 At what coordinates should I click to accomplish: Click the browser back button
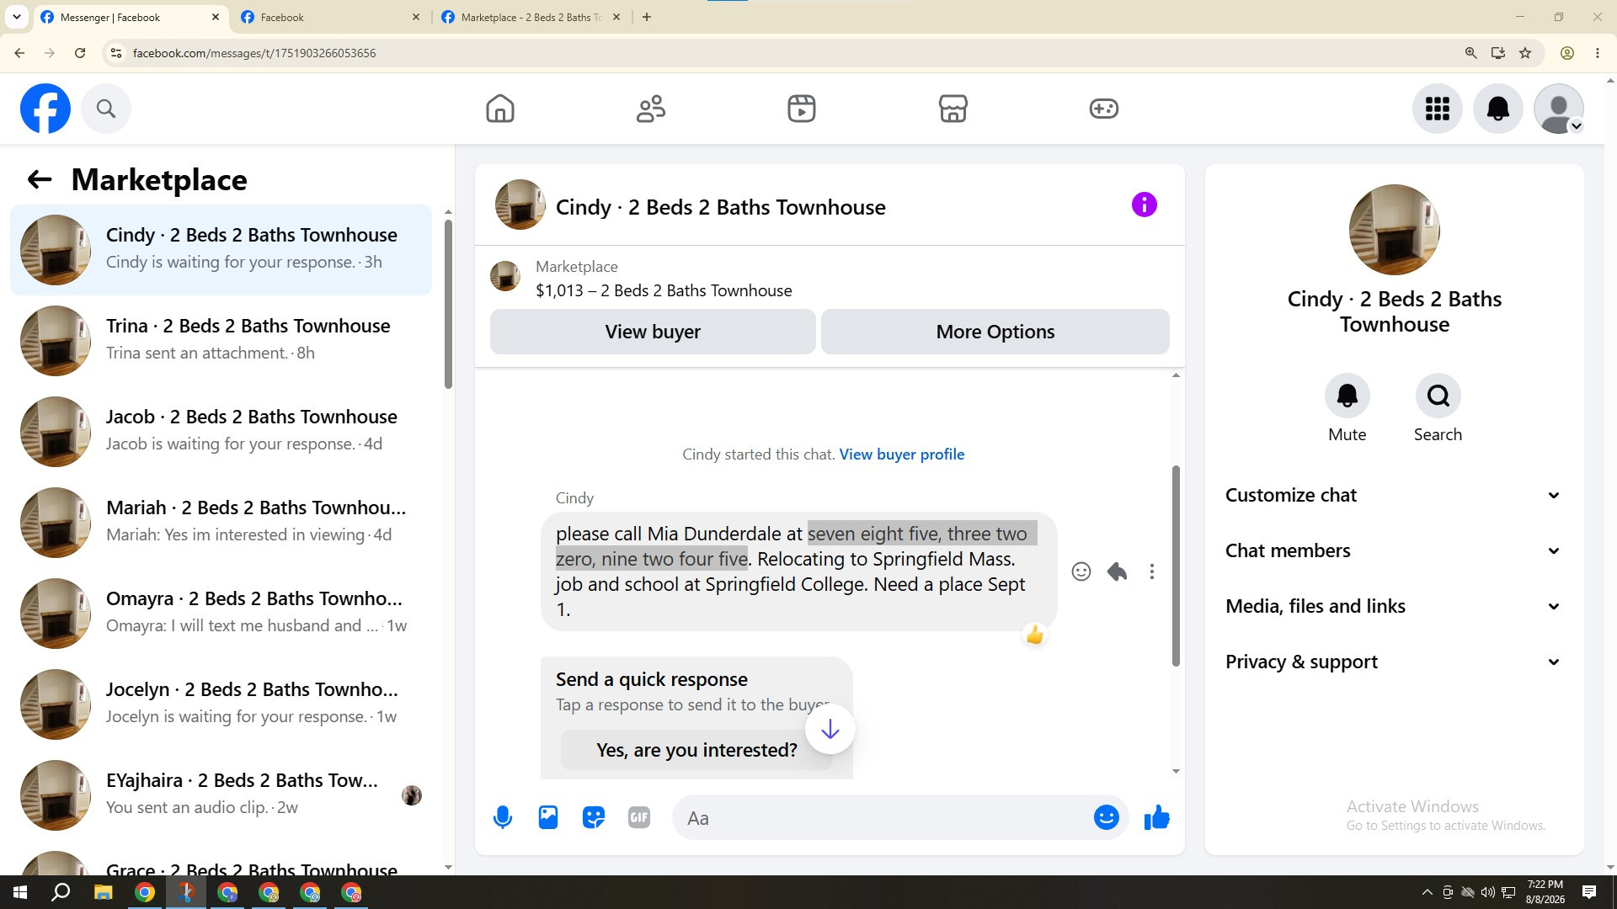(x=19, y=53)
